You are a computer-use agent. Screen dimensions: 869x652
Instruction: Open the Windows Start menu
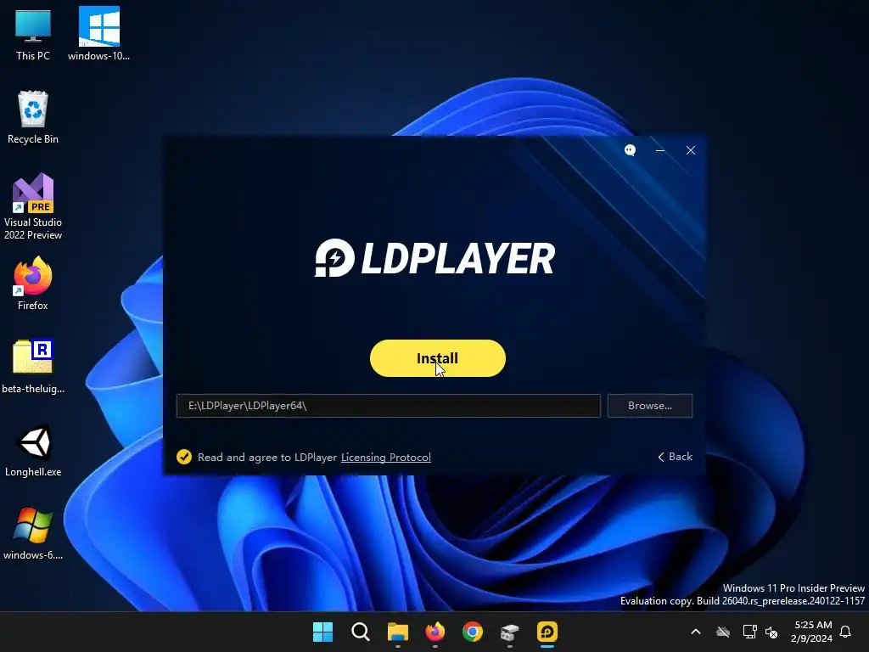[322, 632]
